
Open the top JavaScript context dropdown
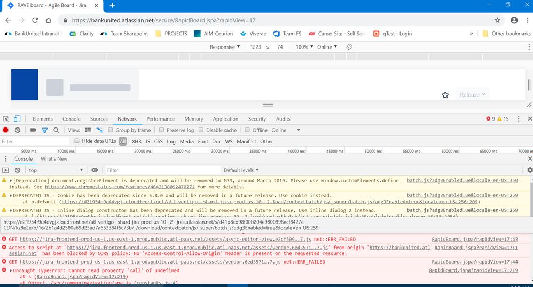tap(56, 170)
